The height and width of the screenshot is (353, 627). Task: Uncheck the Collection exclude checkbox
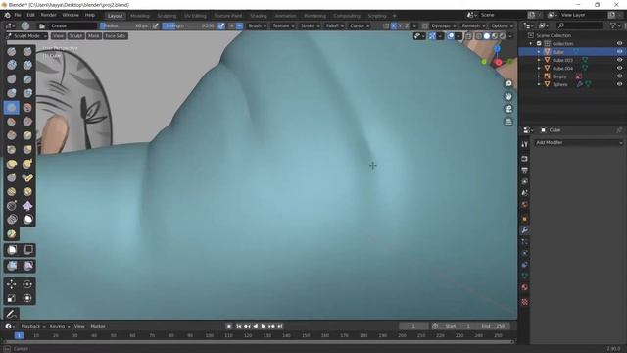coord(539,43)
